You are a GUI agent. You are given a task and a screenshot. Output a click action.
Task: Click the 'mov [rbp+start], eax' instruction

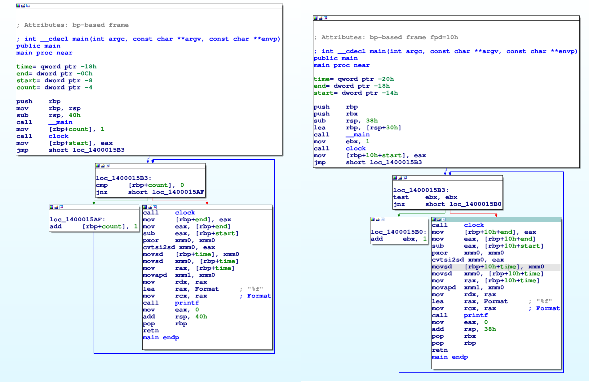point(64,143)
